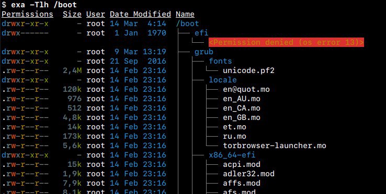This screenshot has height=194, width=386.
Task: Click the affs.mod file name
Action: tap(242, 183)
